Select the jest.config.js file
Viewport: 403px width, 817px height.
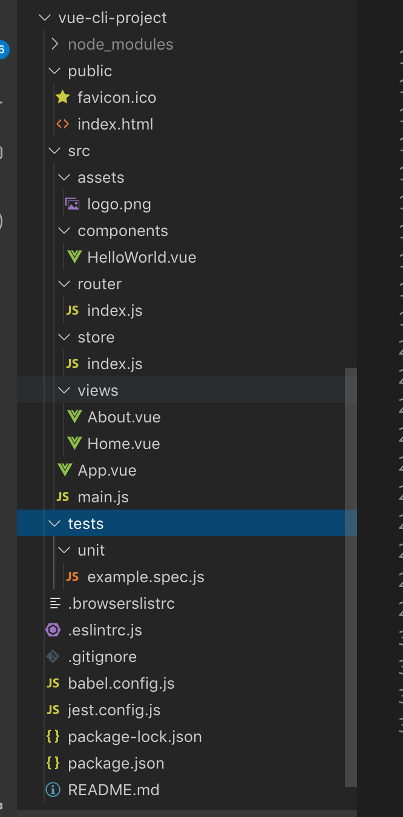click(x=114, y=710)
